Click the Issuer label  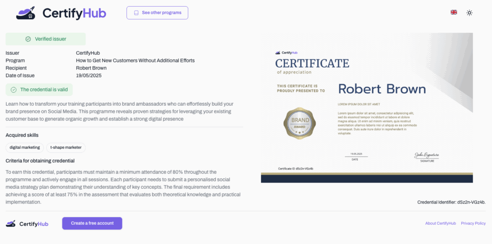(12, 53)
